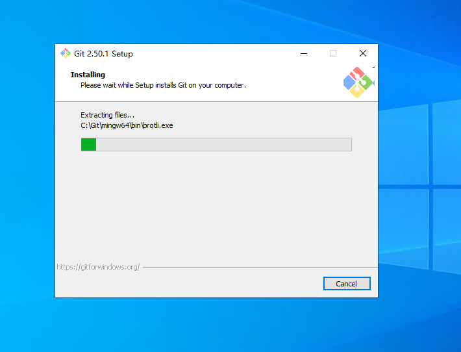Close the Git 2.50.1 Setup window
The height and width of the screenshot is (352, 461).
click(363, 53)
